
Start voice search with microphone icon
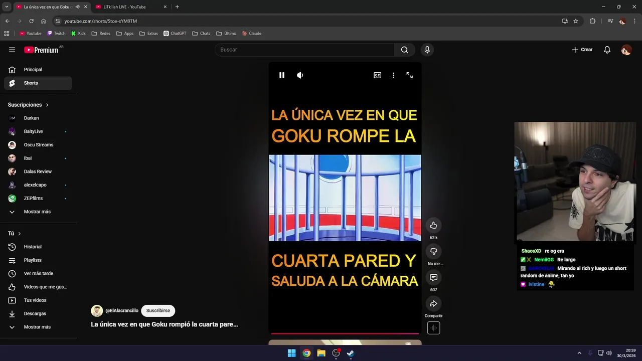(427, 50)
